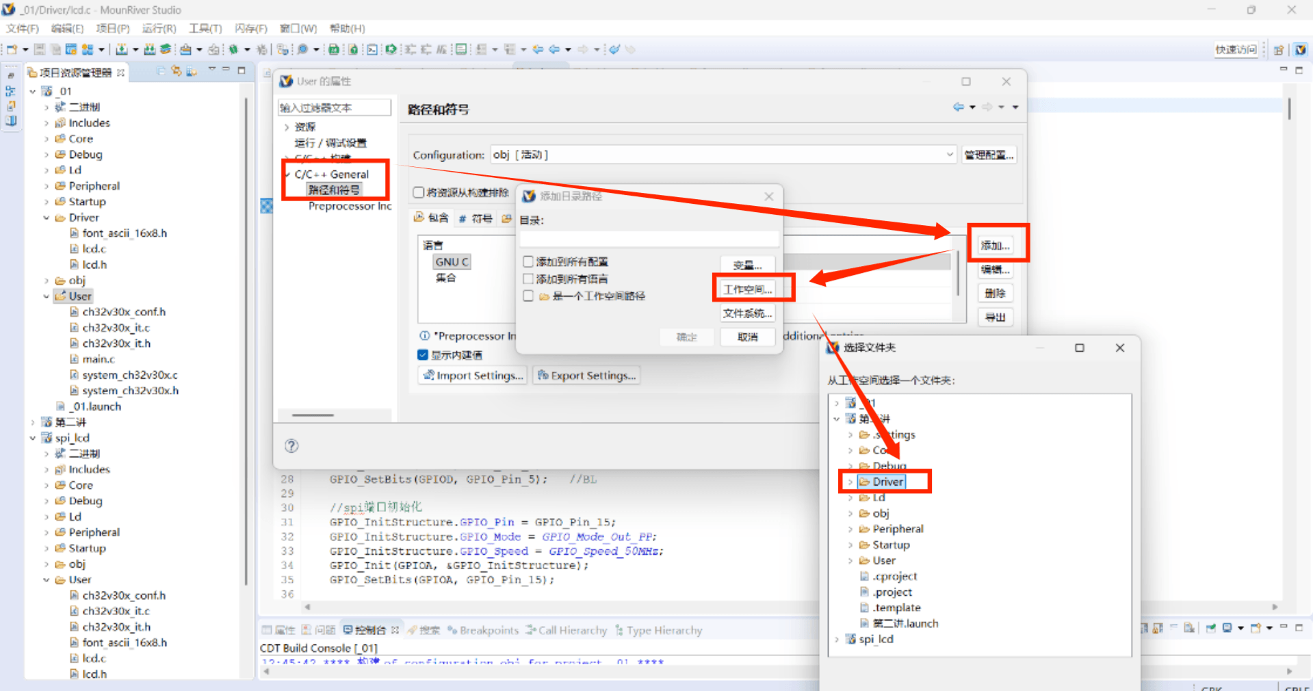Click the collapse all icon in project explorer
Screen dimensions: 1313x691
161,71
